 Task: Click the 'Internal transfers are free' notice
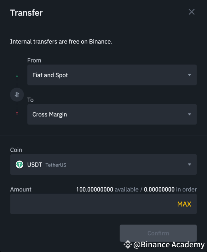[61, 41]
